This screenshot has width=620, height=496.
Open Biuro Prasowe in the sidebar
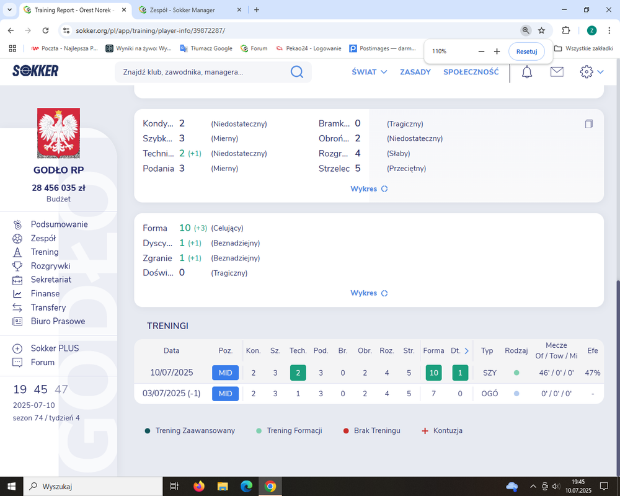(58, 321)
